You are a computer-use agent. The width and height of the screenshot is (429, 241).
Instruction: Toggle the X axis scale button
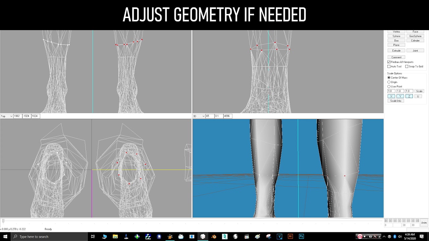[391, 96]
